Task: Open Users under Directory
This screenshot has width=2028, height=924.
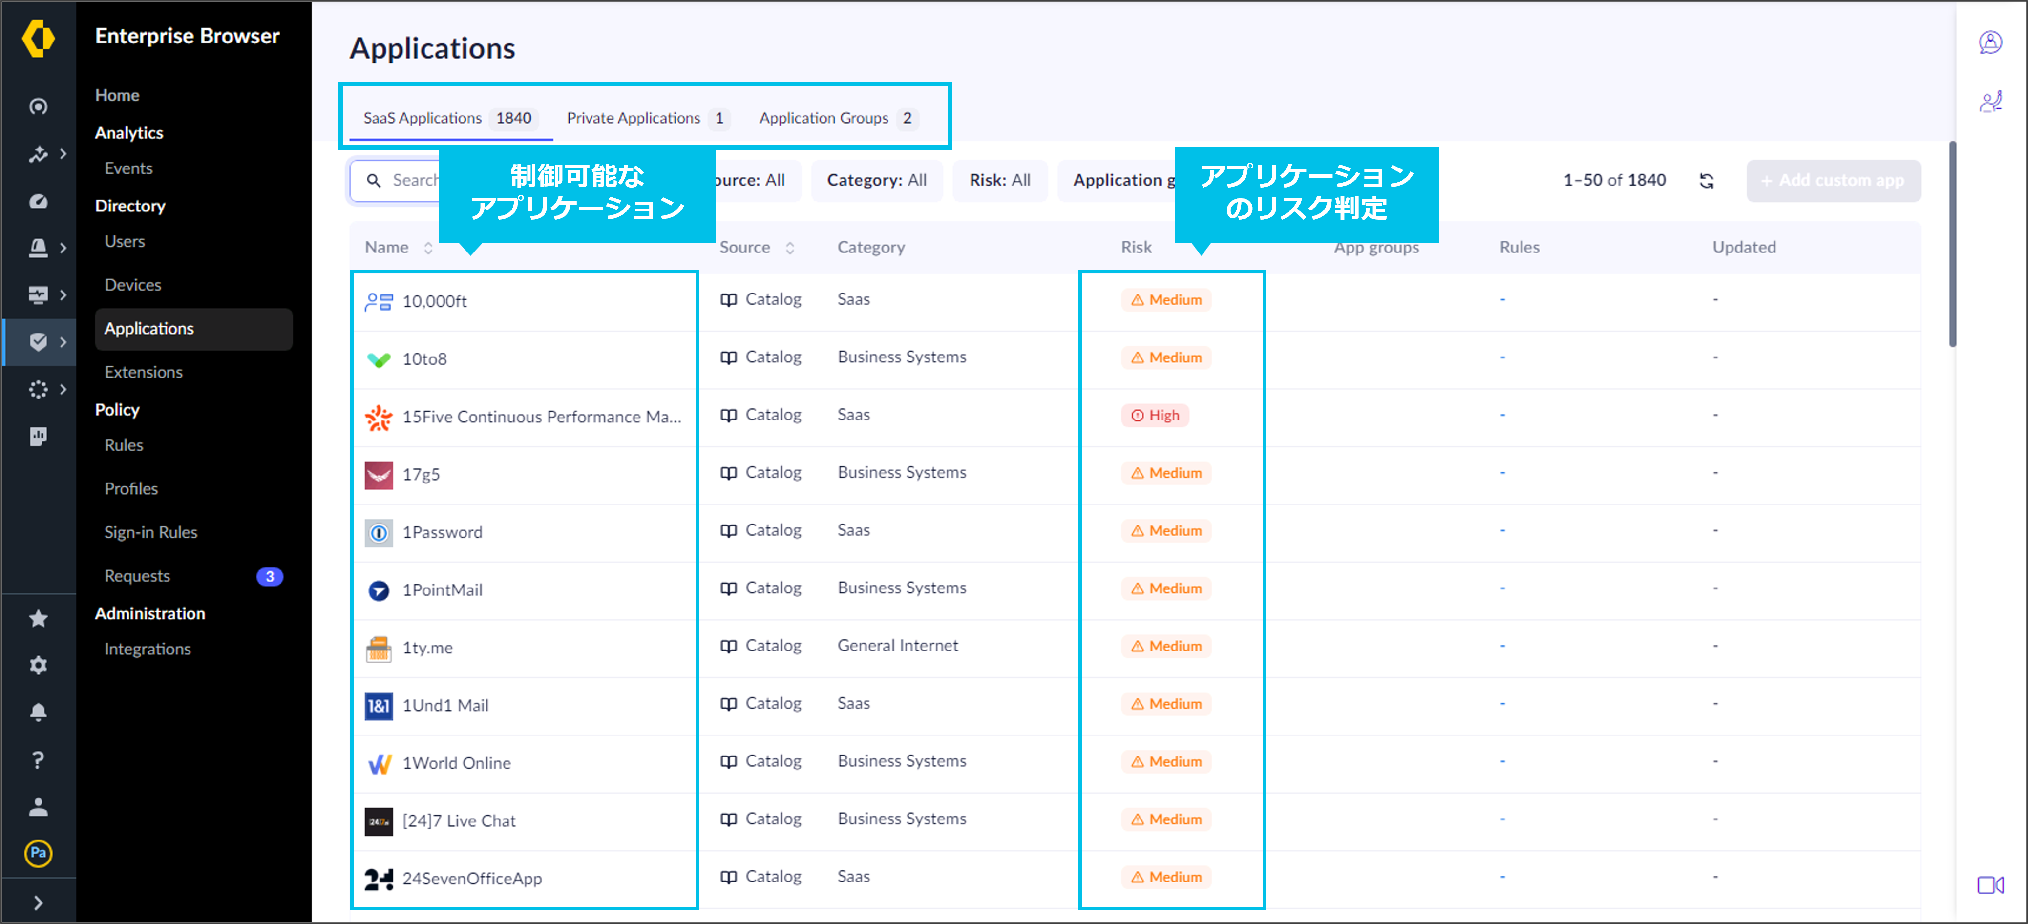Action: click(125, 242)
